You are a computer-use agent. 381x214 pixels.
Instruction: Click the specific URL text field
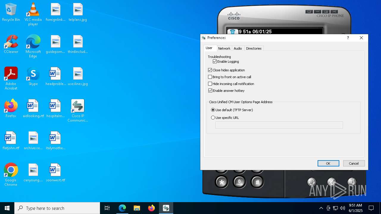point(279,125)
